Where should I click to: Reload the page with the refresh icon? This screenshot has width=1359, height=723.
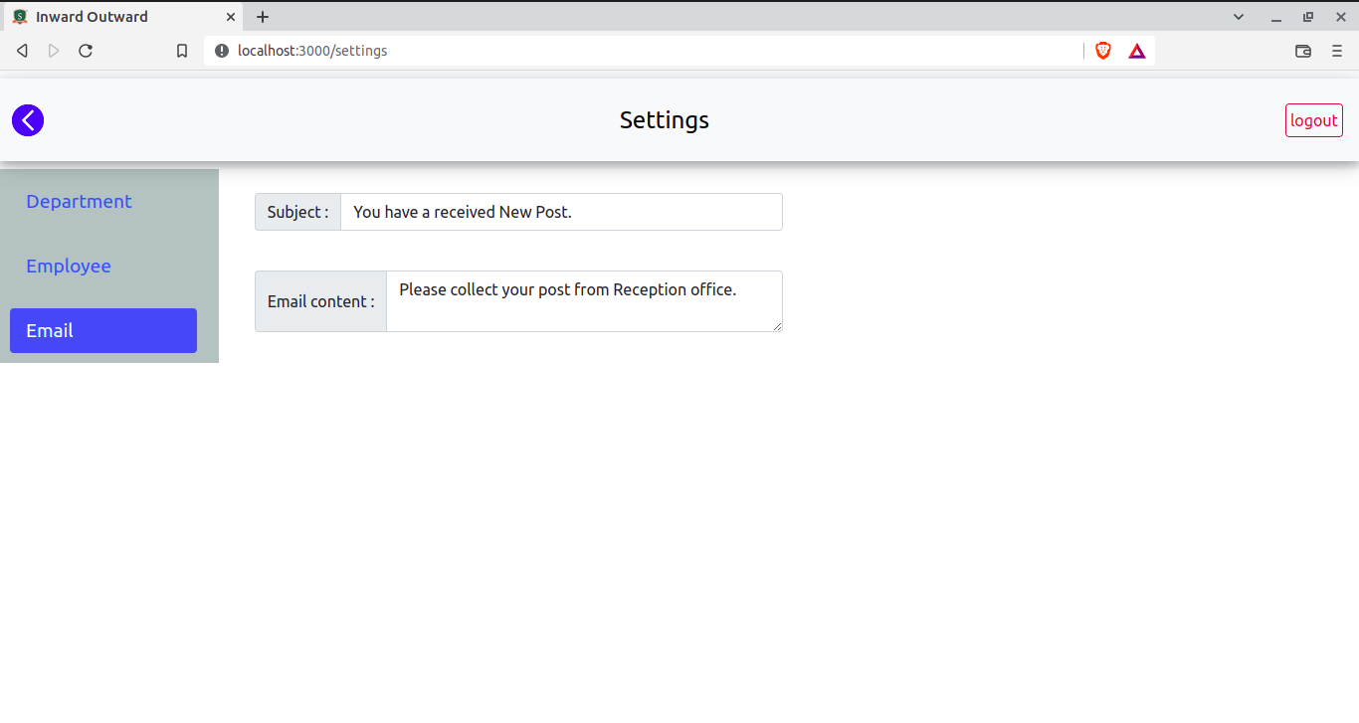pyautogui.click(x=86, y=50)
